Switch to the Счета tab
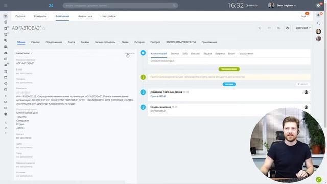Image resolution: width=327 pixels, height=184 pixels. (72, 42)
